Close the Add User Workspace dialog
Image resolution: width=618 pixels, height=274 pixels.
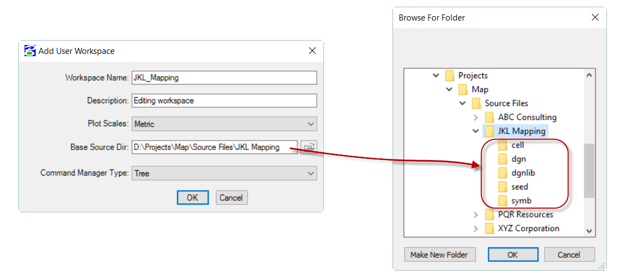312,51
